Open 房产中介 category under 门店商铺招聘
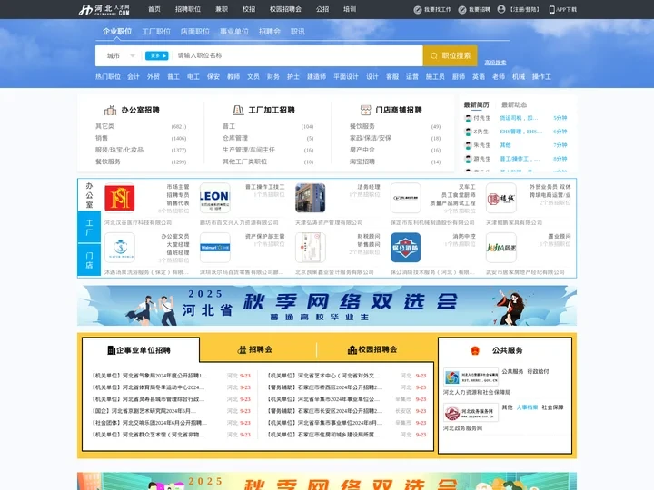 tap(362, 150)
